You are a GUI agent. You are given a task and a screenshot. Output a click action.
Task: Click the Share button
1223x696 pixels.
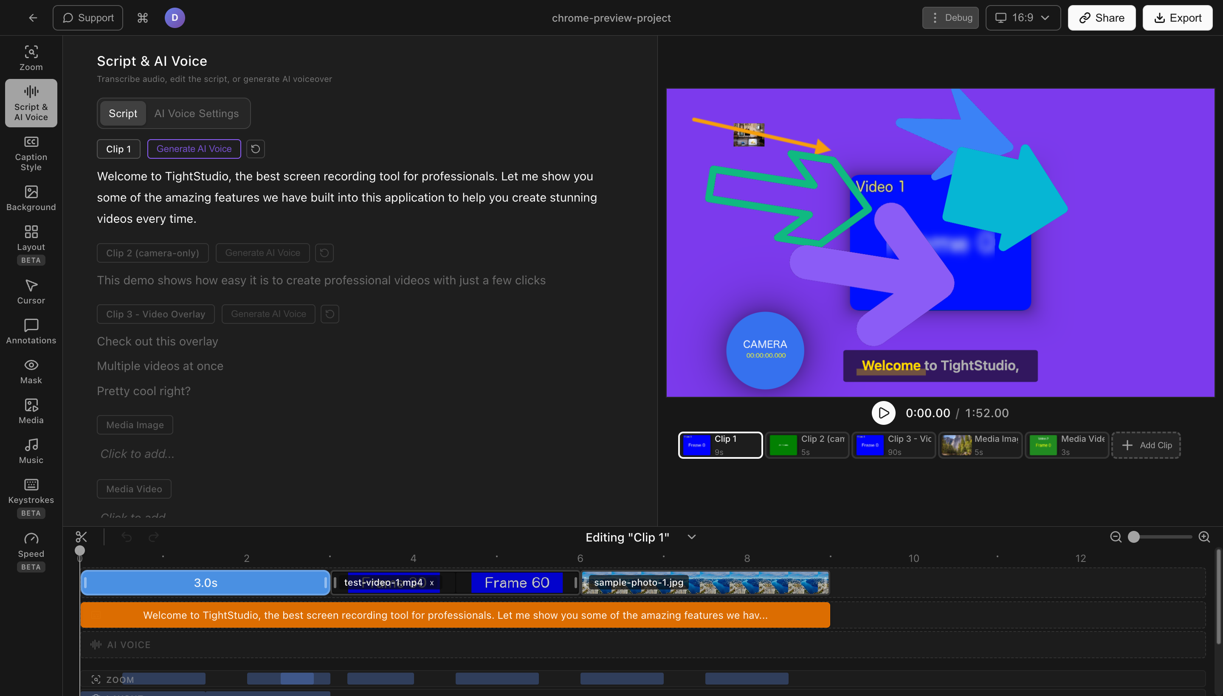(x=1102, y=18)
